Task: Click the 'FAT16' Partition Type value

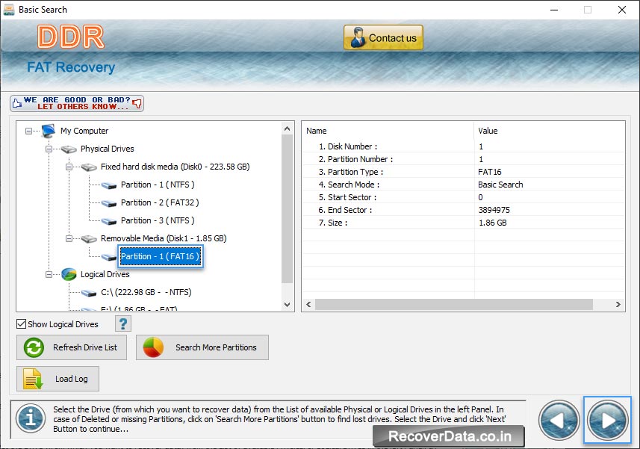Action: pos(490,172)
